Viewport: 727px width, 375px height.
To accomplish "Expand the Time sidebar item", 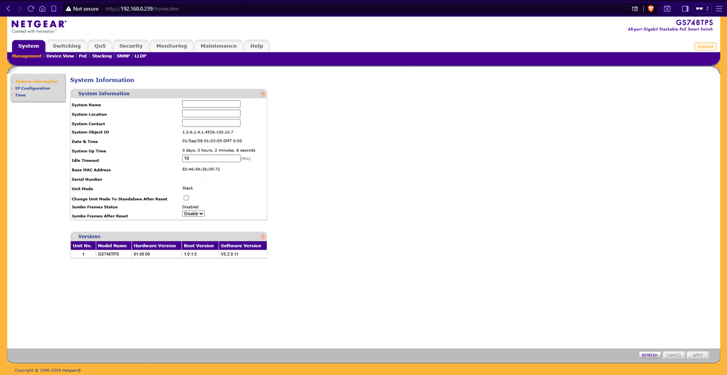I will click(20, 95).
